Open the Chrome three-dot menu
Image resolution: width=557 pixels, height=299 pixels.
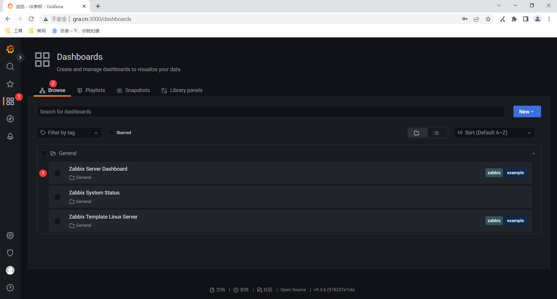click(x=549, y=19)
